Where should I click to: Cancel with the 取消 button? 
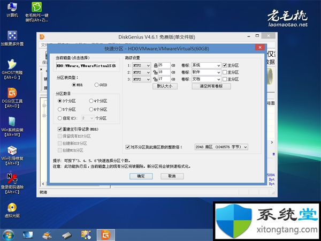coord(172,176)
